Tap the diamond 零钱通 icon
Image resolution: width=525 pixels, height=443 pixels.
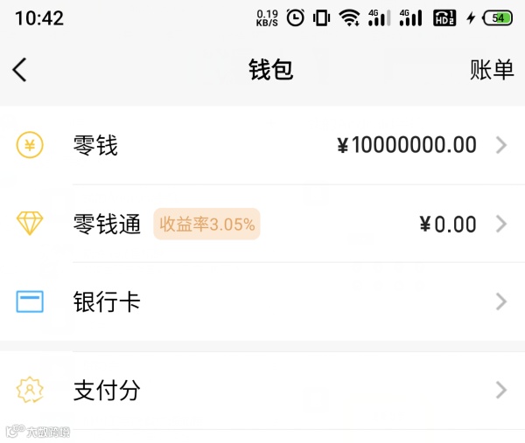click(30, 224)
